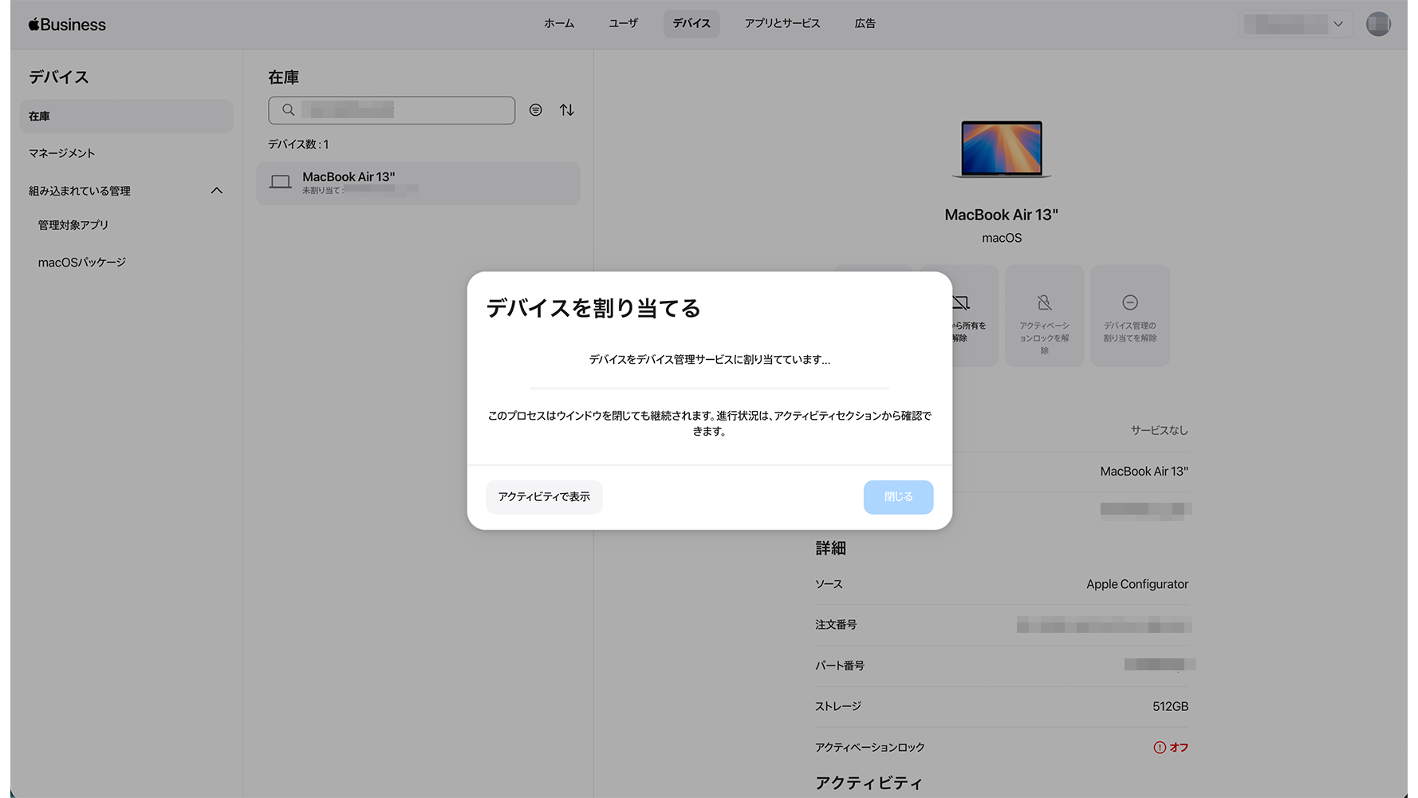The height and width of the screenshot is (798, 1418).
Task: Click the MacBook Air product image
Action: [x=1001, y=148]
